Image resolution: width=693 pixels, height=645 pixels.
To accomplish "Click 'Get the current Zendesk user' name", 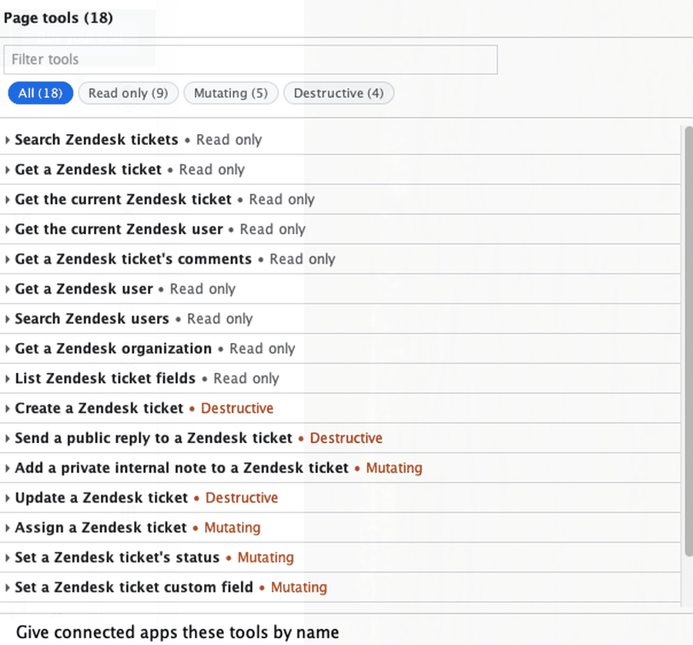I will [119, 229].
